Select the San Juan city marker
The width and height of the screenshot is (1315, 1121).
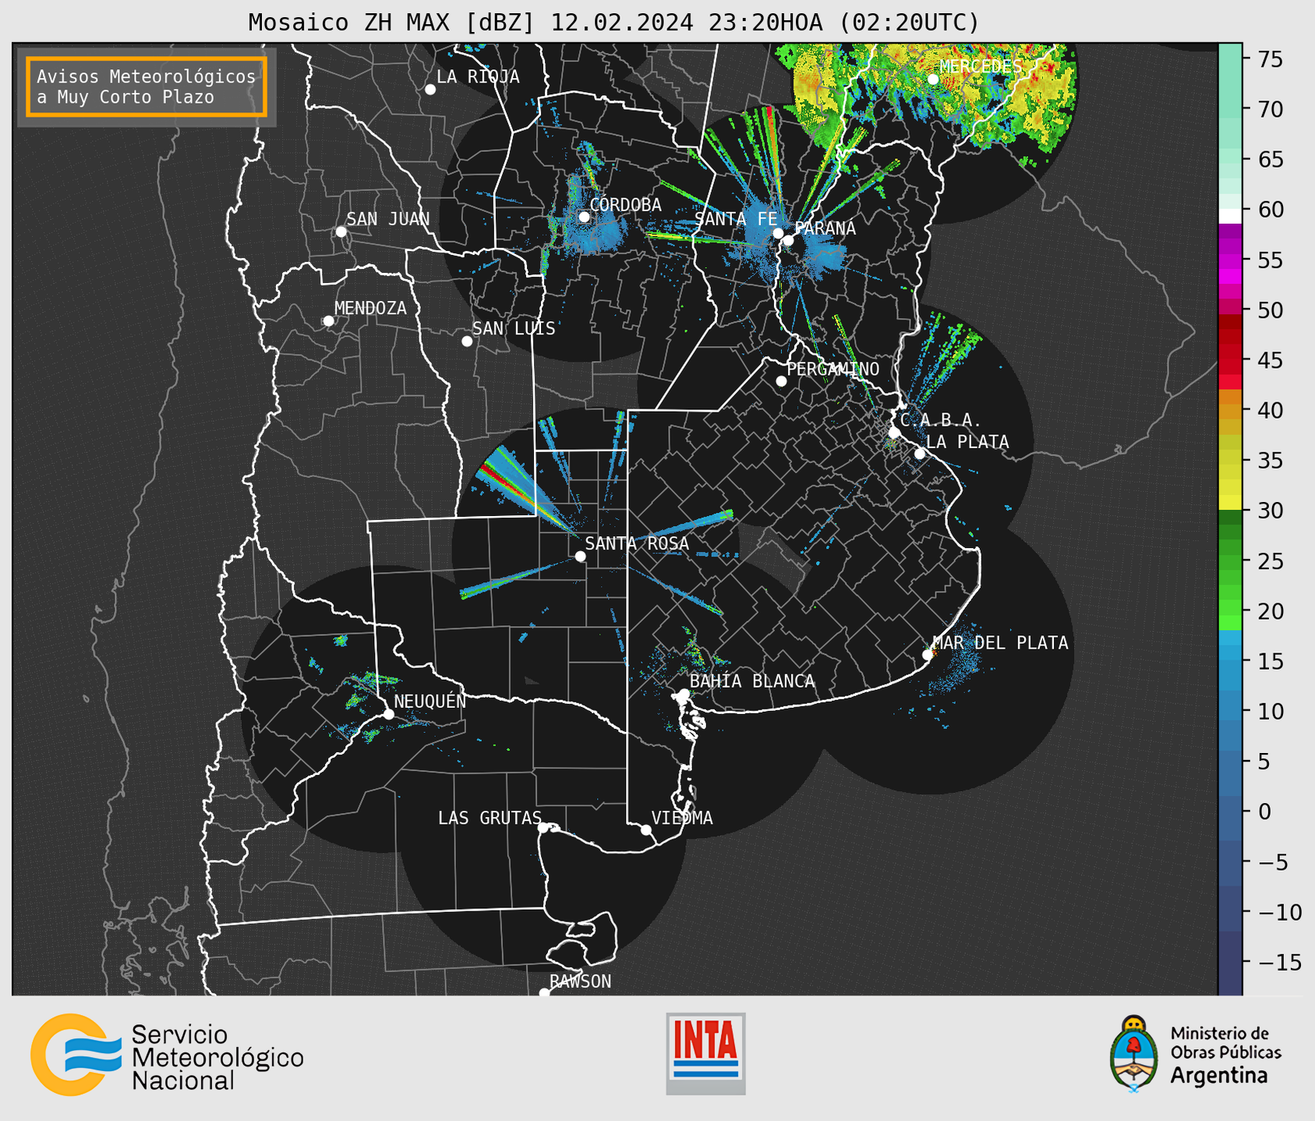tap(341, 232)
